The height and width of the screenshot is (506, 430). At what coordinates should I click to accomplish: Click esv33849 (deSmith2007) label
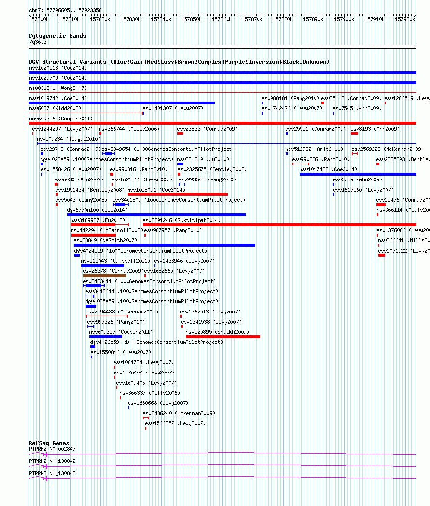click(x=105, y=240)
